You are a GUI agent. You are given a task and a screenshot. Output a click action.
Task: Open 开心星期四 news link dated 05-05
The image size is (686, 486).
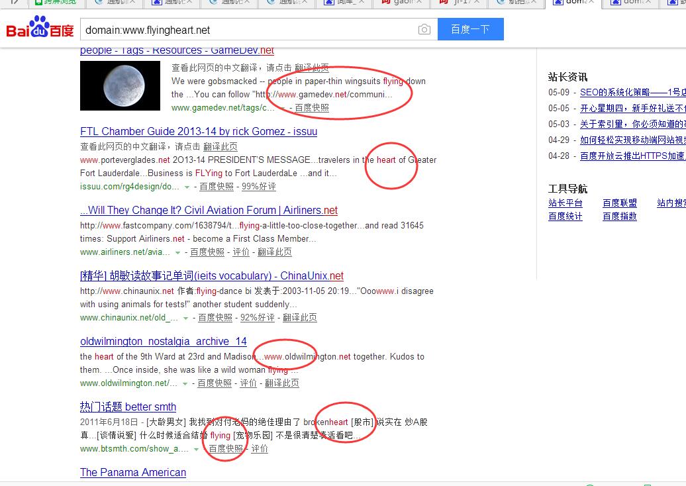click(632, 108)
